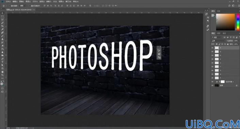The image size is (240, 129).
Task: Toggle Quick Mask mode icon
Action: click(2, 88)
